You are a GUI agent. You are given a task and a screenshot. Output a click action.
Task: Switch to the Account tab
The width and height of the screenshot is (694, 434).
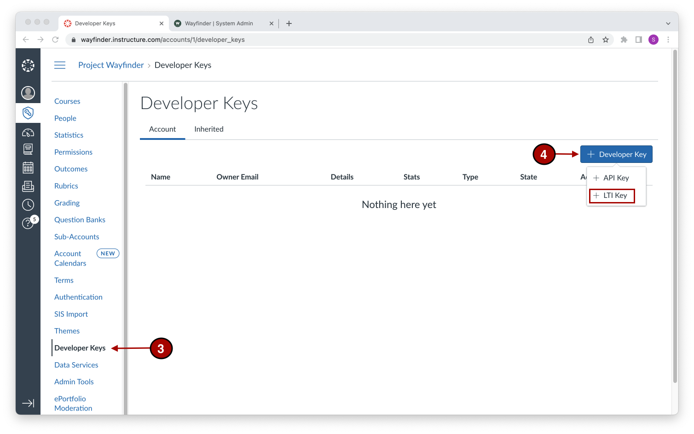pos(162,129)
